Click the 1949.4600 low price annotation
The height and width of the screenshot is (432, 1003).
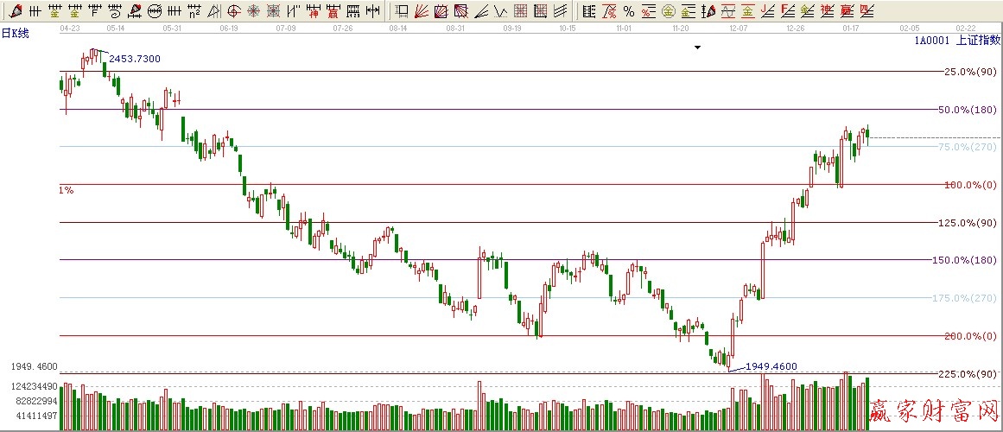pyautogui.click(x=771, y=366)
